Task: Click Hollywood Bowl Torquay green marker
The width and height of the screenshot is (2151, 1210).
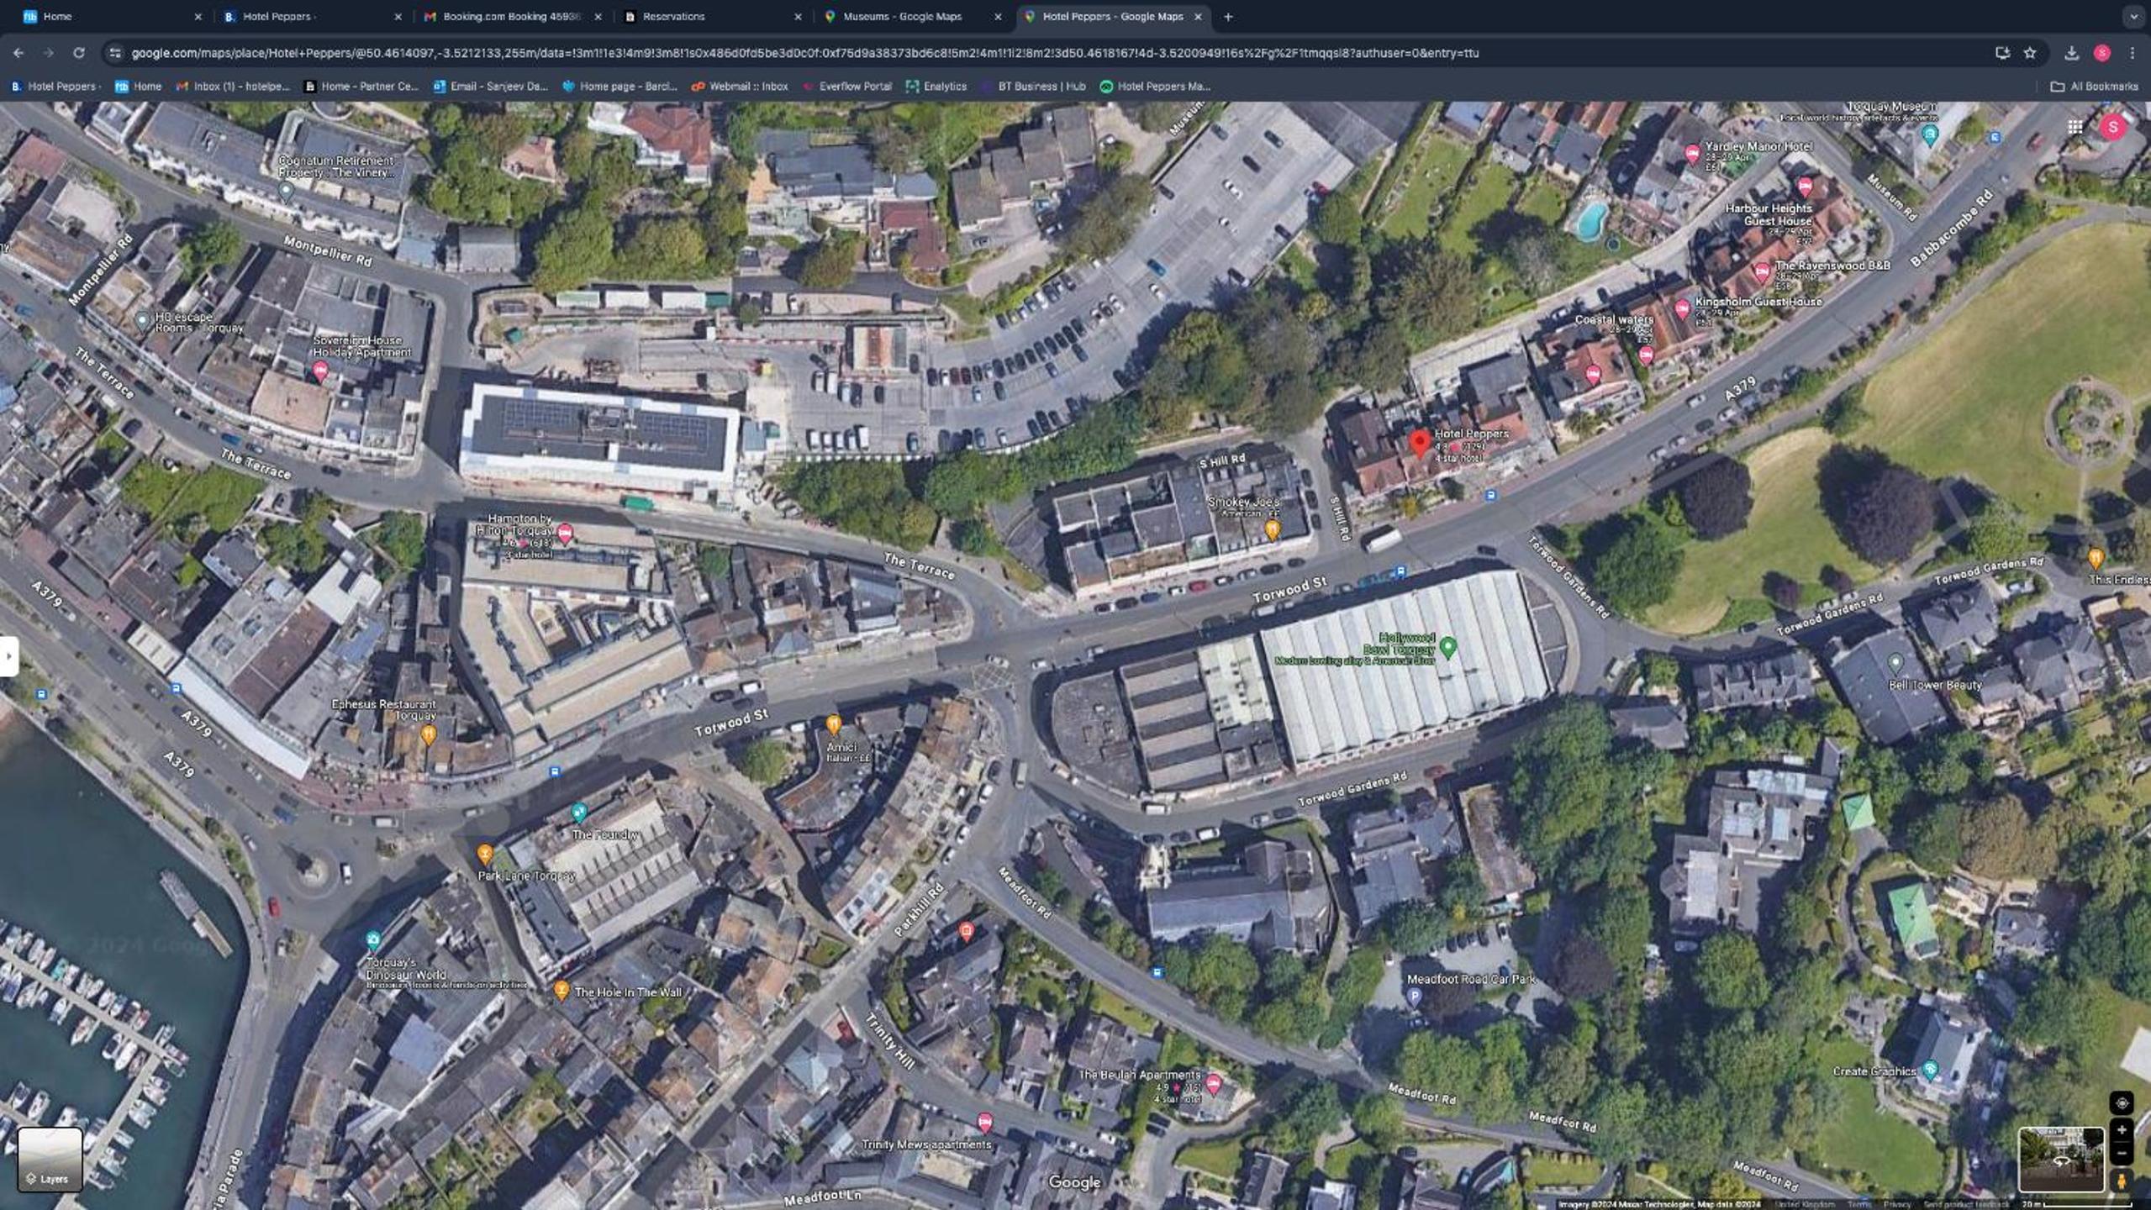Action: (1447, 646)
